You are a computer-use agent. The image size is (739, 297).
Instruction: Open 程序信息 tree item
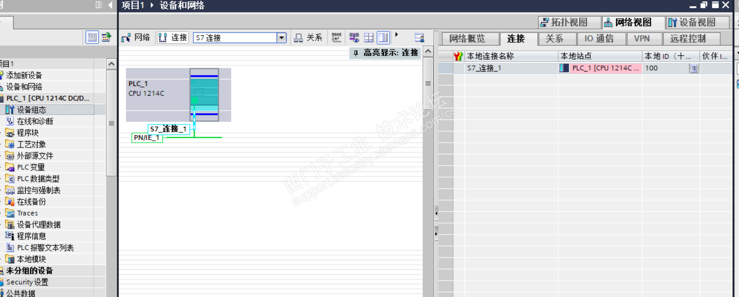(x=31, y=236)
